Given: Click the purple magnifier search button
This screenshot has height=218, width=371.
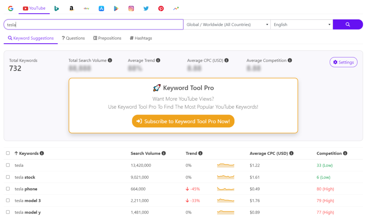Looking at the screenshot, I should click(347, 25).
